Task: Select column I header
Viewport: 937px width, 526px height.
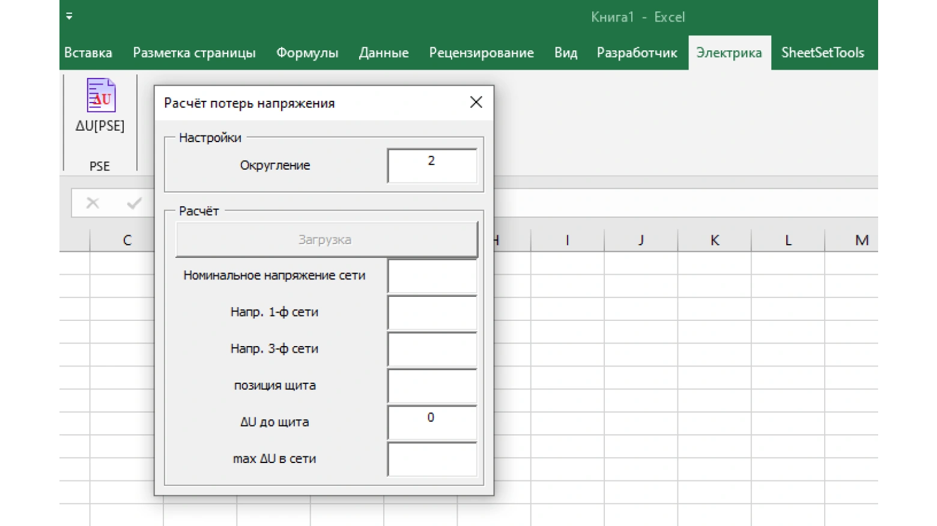Action: coord(568,240)
